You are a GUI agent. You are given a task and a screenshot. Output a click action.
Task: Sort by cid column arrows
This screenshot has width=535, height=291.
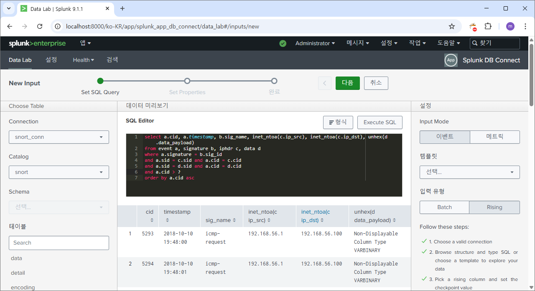pyautogui.click(x=152, y=220)
